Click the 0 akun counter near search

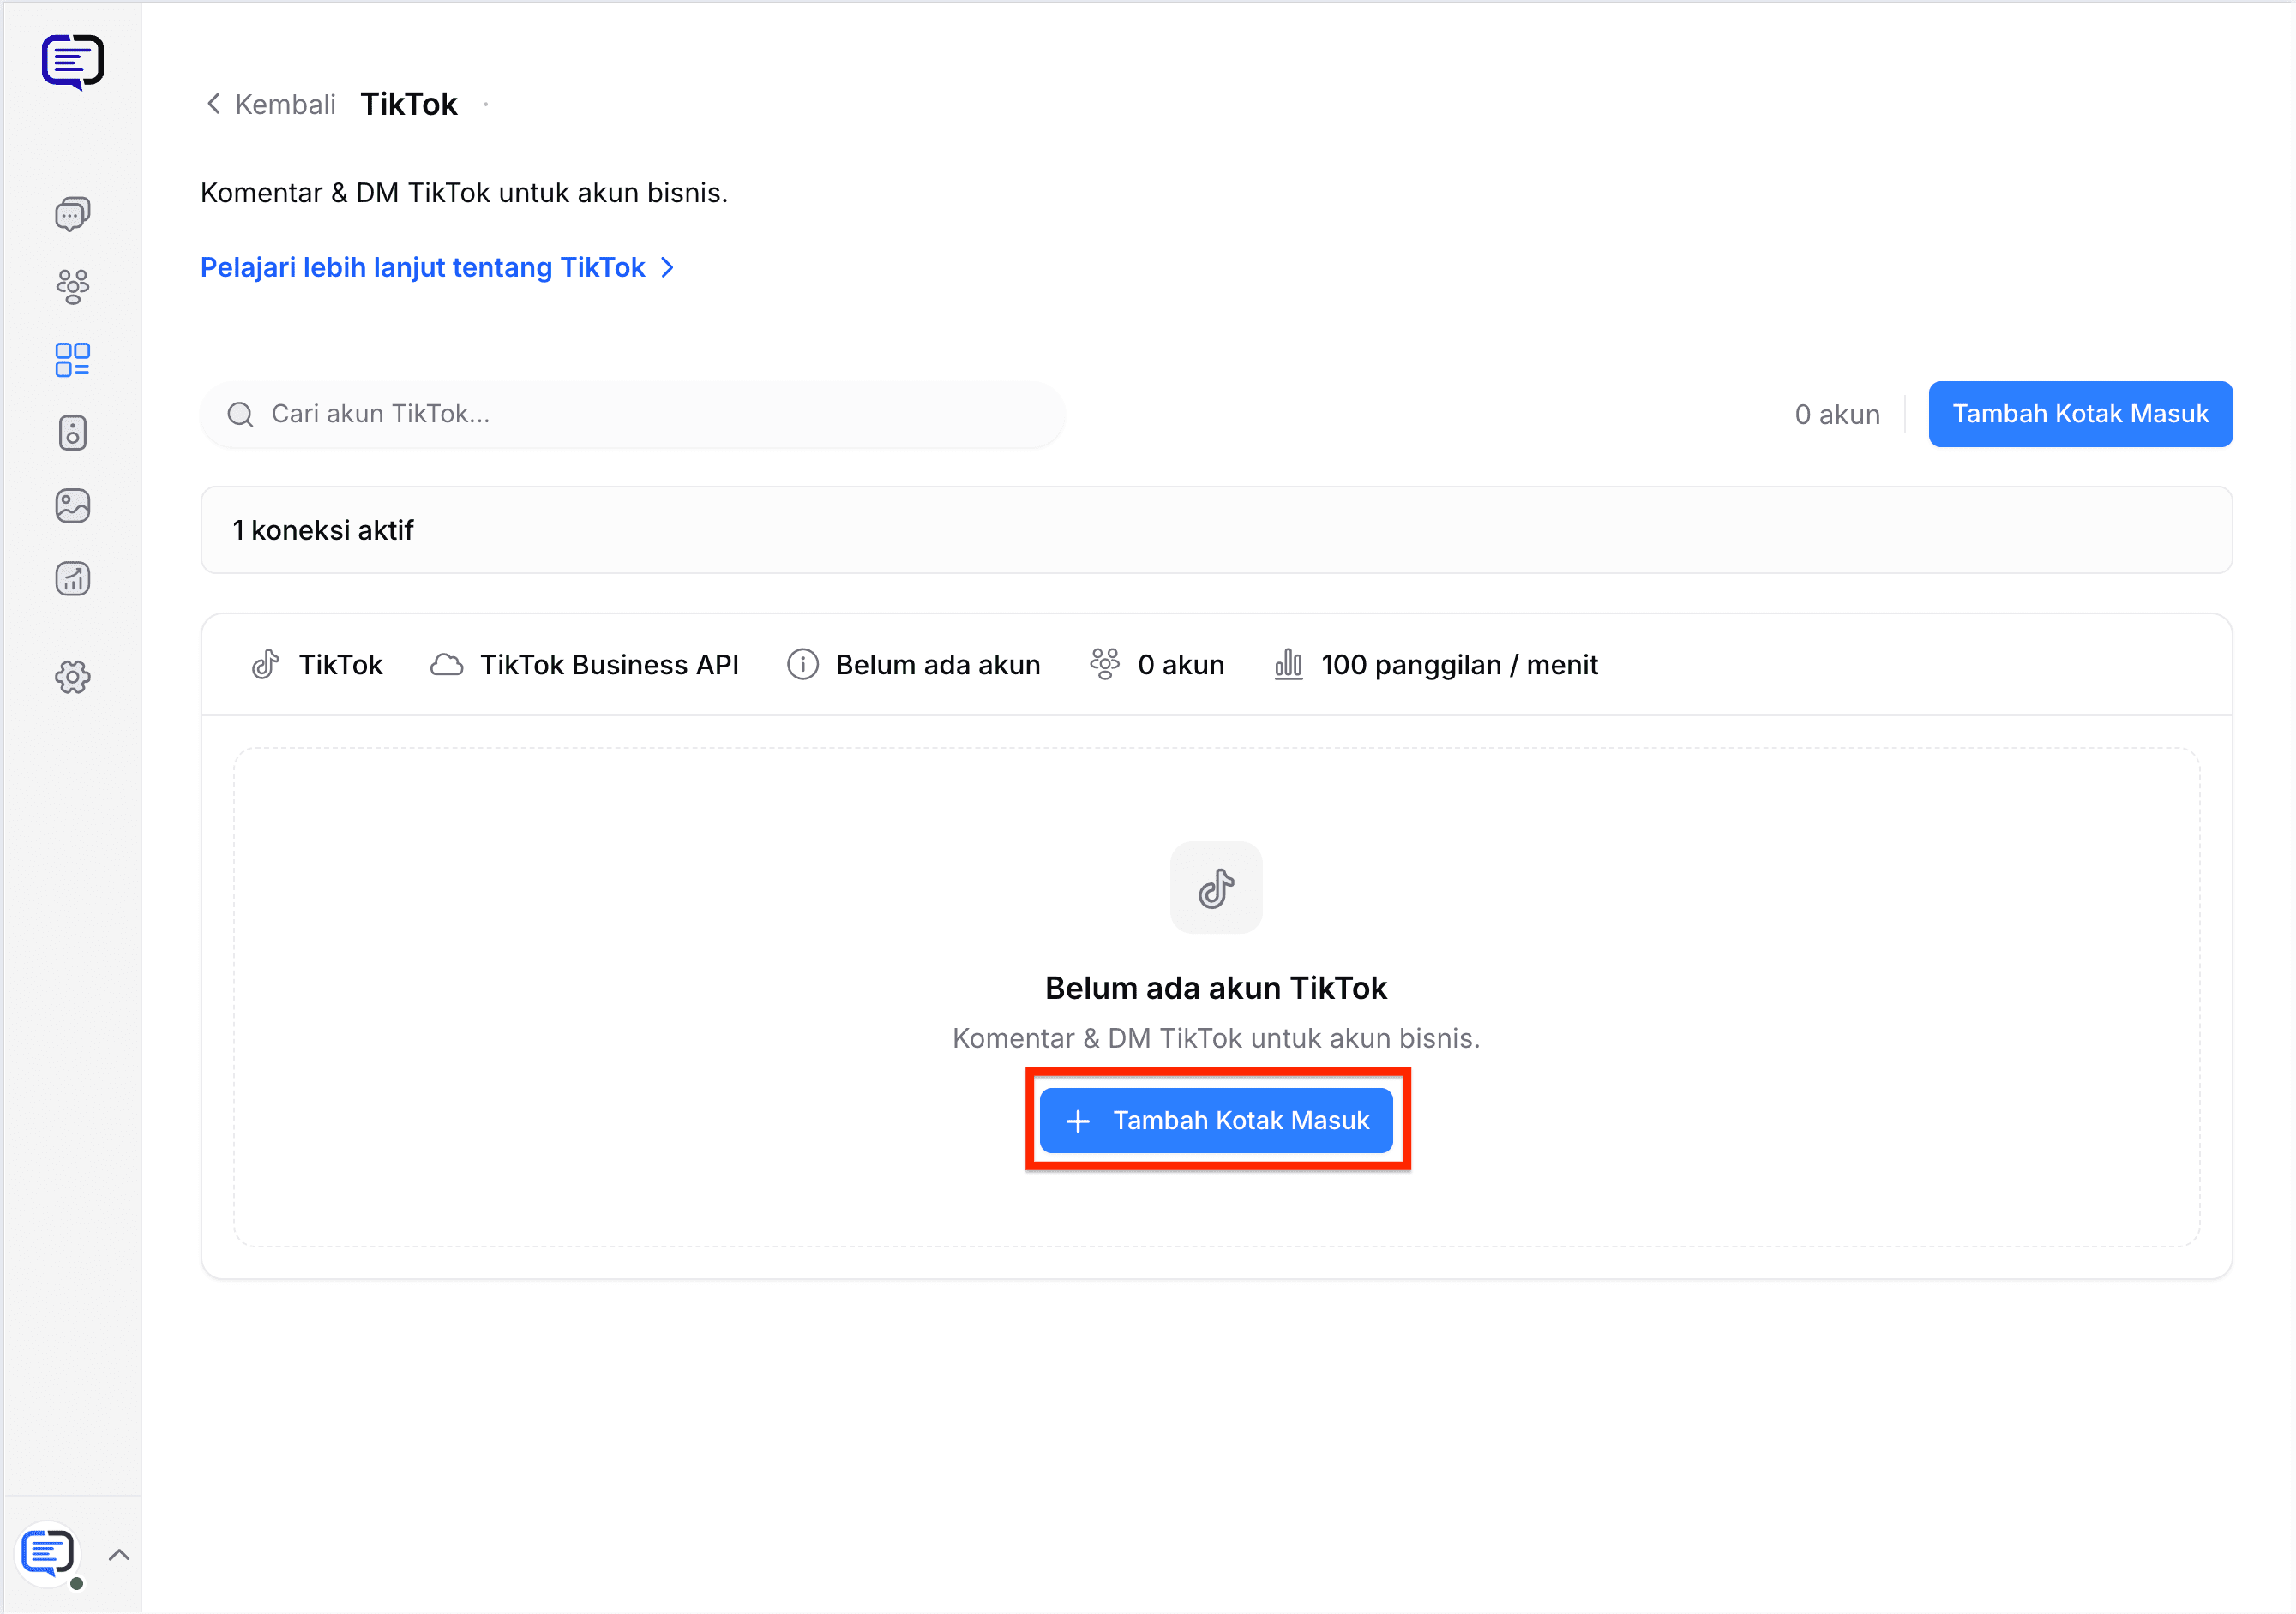click(x=1837, y=415)
